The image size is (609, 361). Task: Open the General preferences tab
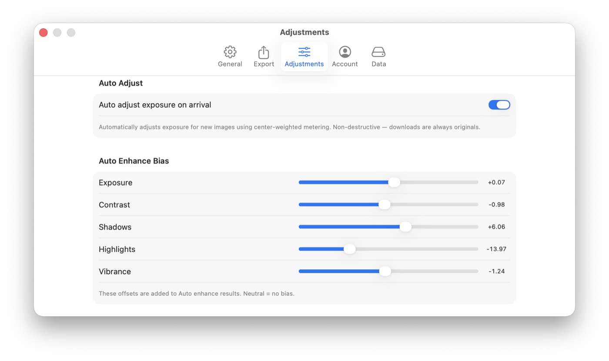point(230,57)
